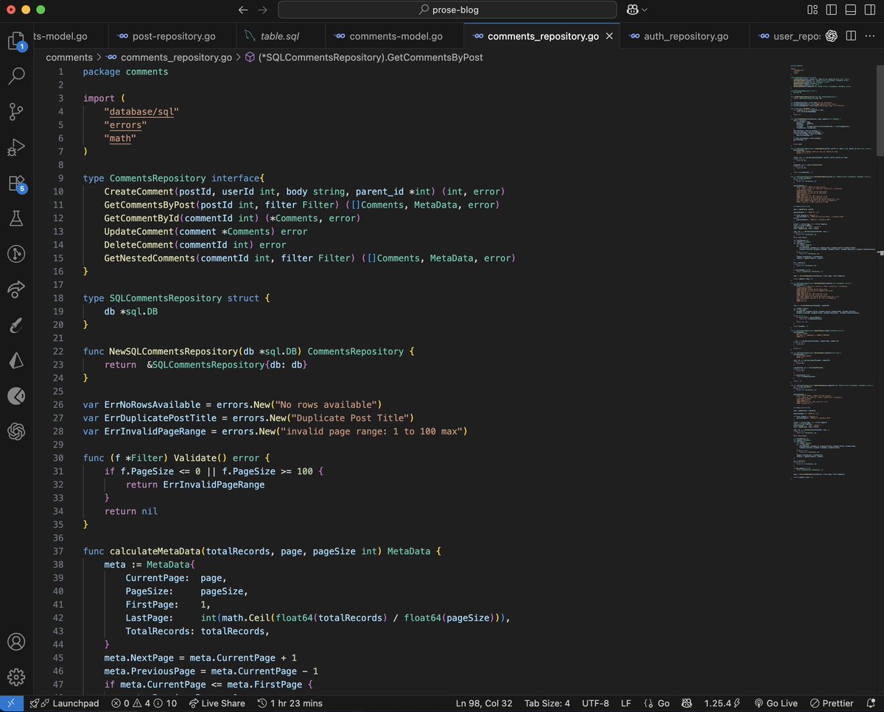Viewport: 884px width, 712px height.
Task: Change LF end-of-line sequence
Action: [x=626, y=703]
